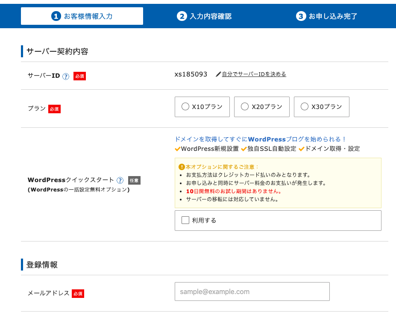Viewport: 396px width, 315px height.
Task: Click the pencil edit icon near xs185093
Action: pos(219,74)
